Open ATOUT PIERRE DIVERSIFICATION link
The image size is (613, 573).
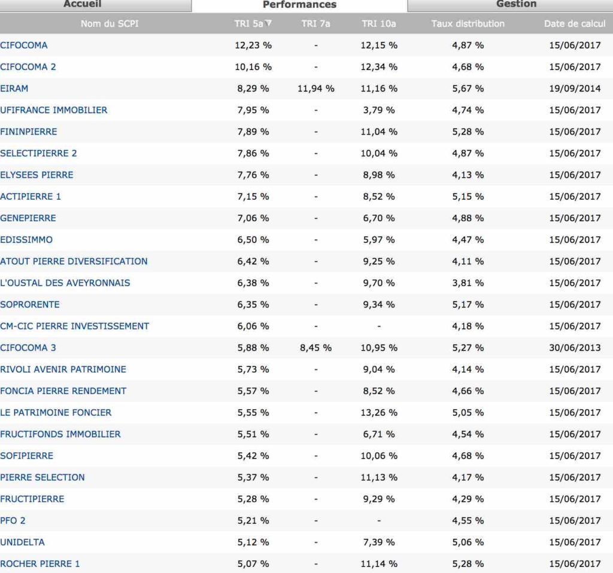[x=74, y=261]
